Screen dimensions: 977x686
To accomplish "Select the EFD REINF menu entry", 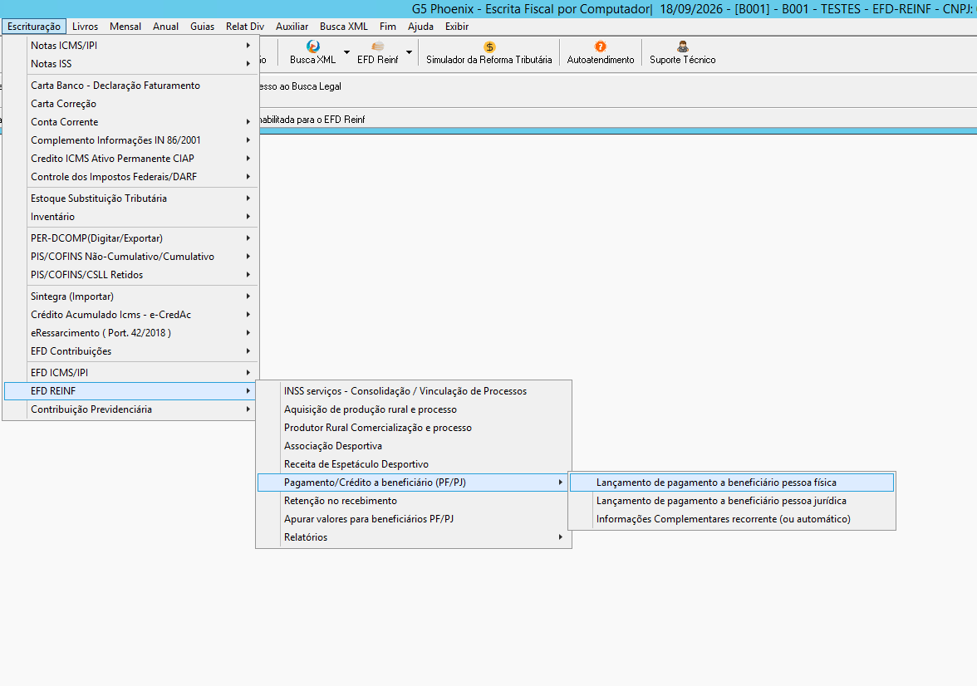I will 131,391.
